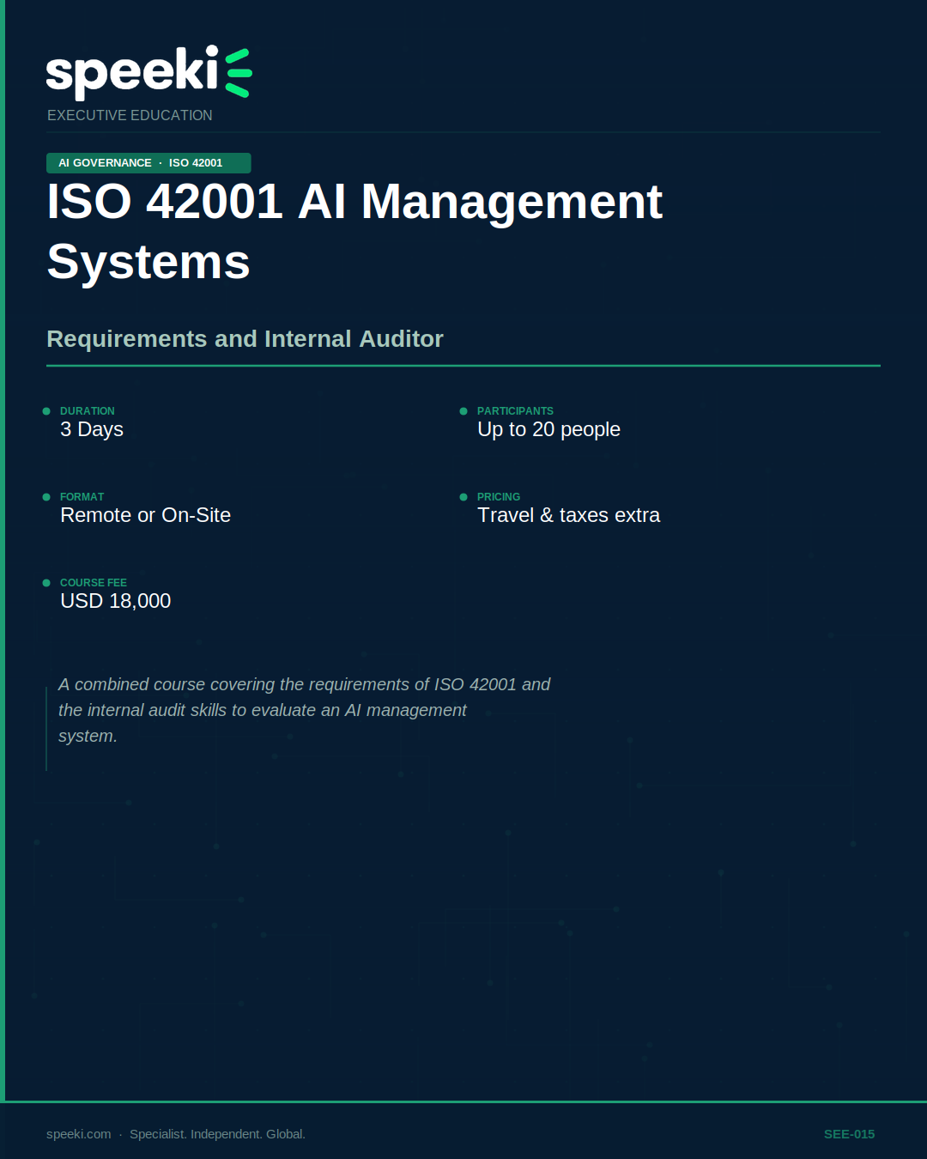The height and width of the screenshot is (1159, 927).
Task: Click the bullet icon next to COURSE FEE
Action: (x=46, y=584)
